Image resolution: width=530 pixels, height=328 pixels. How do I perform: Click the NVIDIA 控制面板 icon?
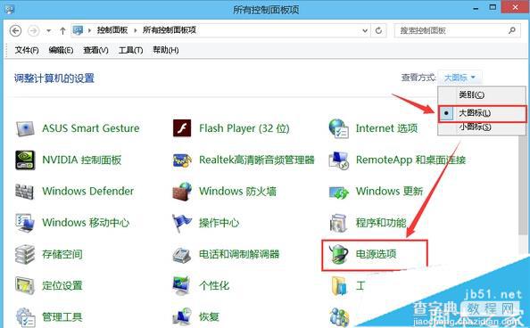(x=25, y=160)
